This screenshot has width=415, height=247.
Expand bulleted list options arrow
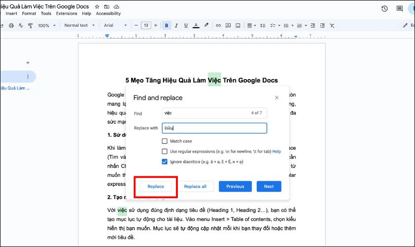click(292, 26)
